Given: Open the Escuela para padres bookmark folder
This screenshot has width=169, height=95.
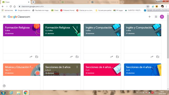Looking at the screenshot, I should 104,10.
